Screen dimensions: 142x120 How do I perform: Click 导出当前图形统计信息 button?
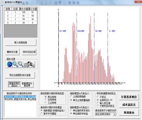20,75
